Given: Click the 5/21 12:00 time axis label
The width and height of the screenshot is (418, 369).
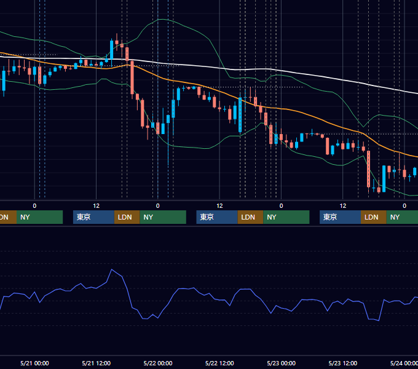Looking at the screenshot, I should pyautogui.click(x=97, y=363).
